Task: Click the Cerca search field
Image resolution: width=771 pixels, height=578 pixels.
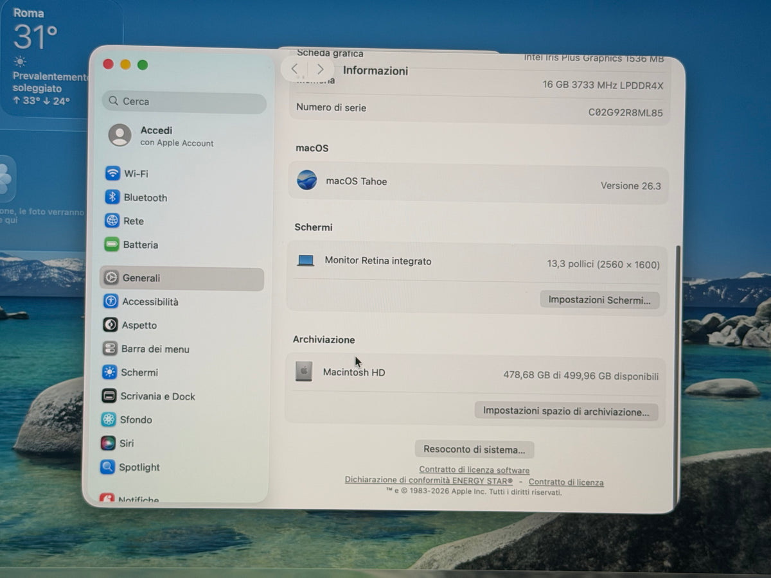Action: [184, 101]
